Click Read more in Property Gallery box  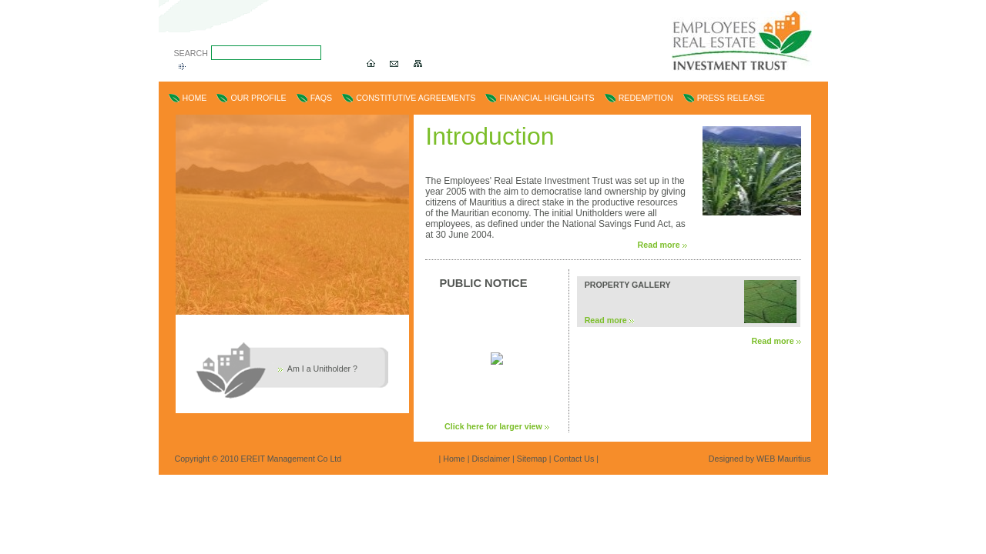click(x=609, y=320)
